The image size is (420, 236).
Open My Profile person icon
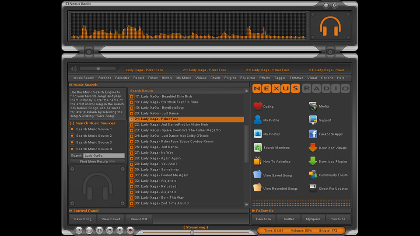pos(258,120)
